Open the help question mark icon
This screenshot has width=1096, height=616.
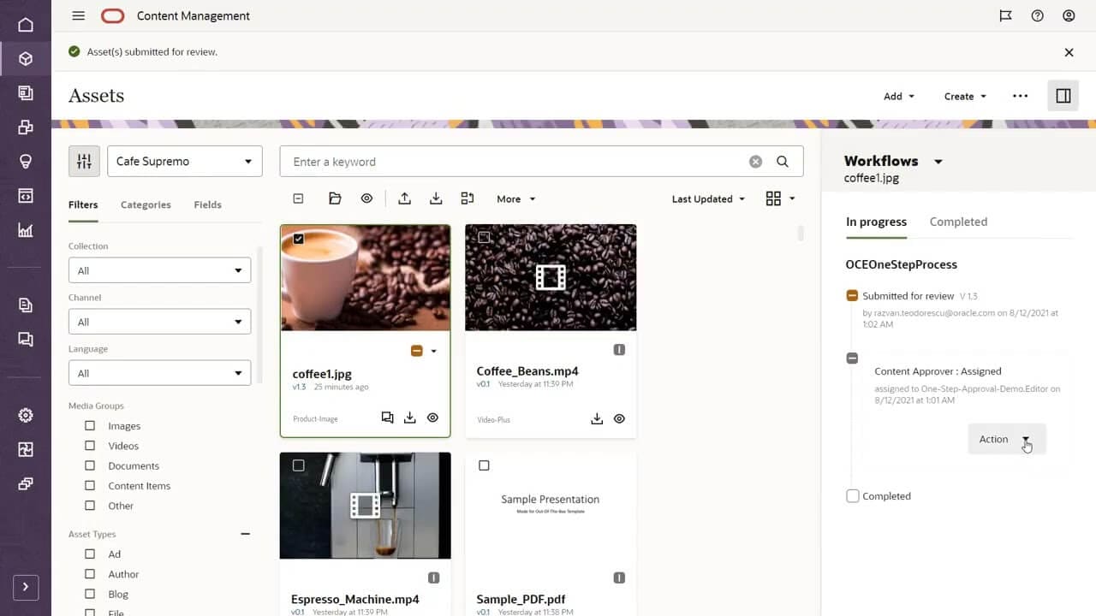[1038, 15]
